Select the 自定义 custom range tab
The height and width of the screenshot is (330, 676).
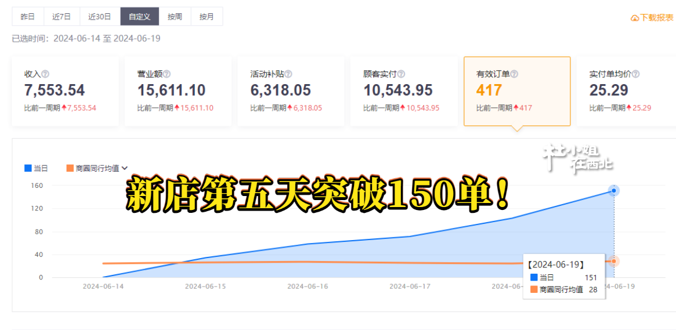point(140,17)
